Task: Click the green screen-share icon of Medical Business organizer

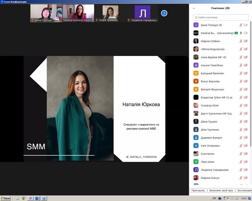Action: click(236, 33)
